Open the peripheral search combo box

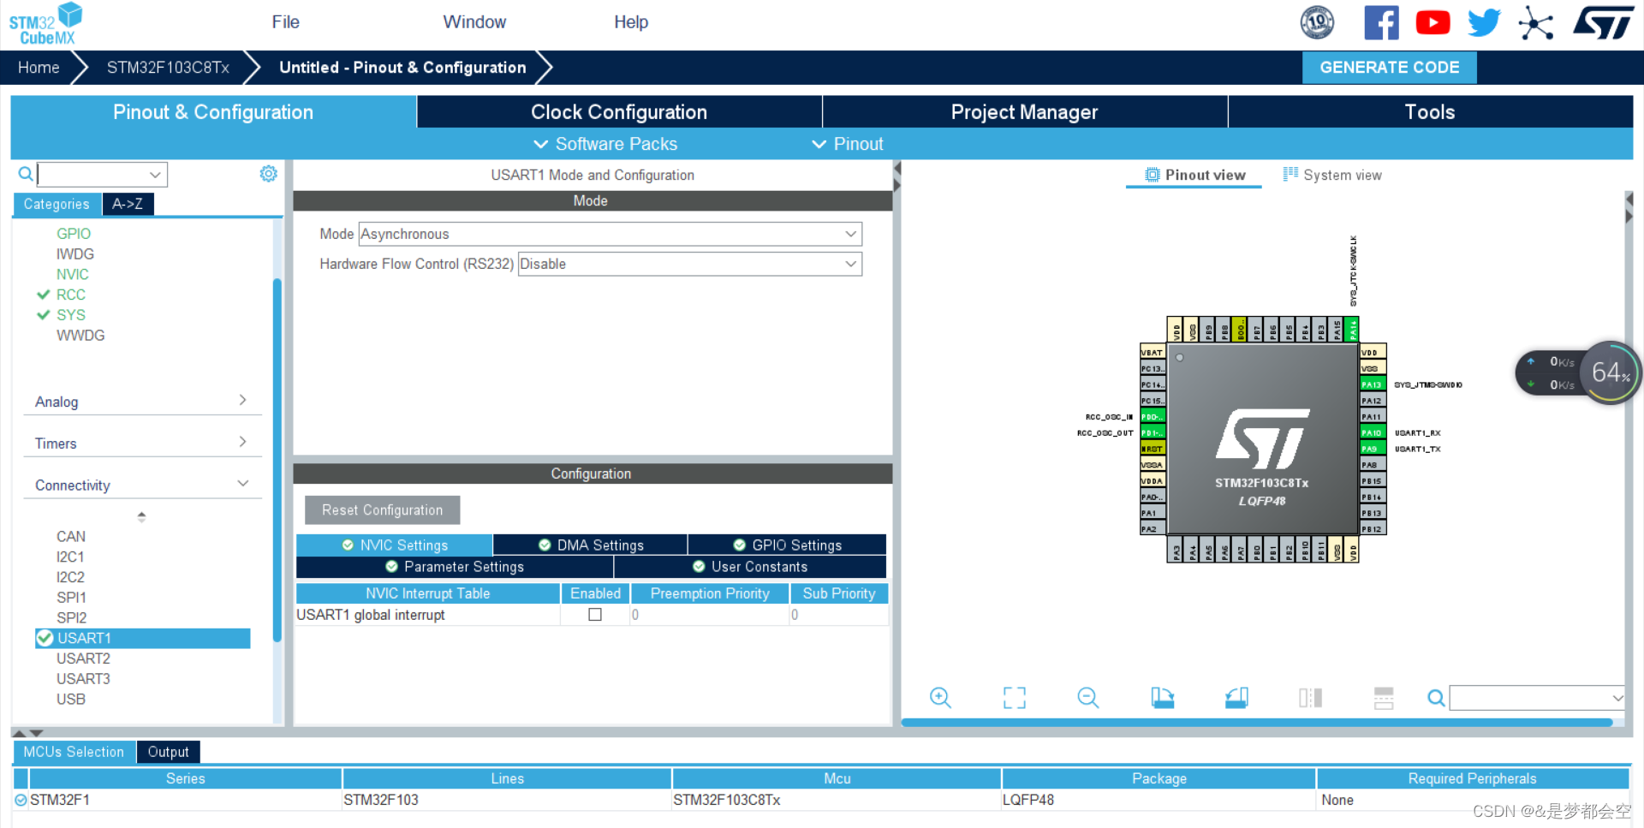[102, 175]
